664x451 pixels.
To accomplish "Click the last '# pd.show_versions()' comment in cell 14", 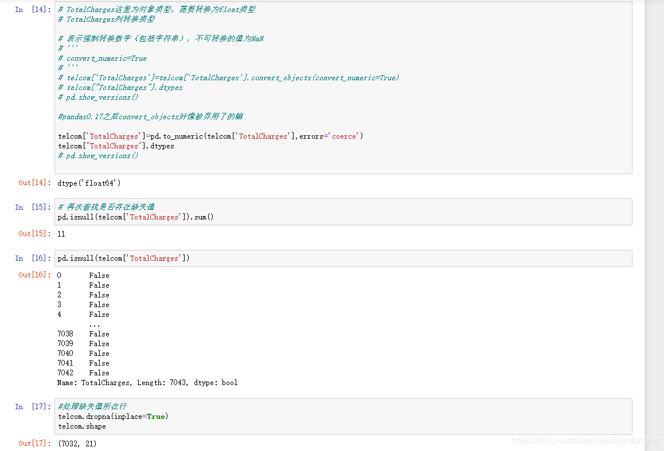I will (x=98, y=156).
